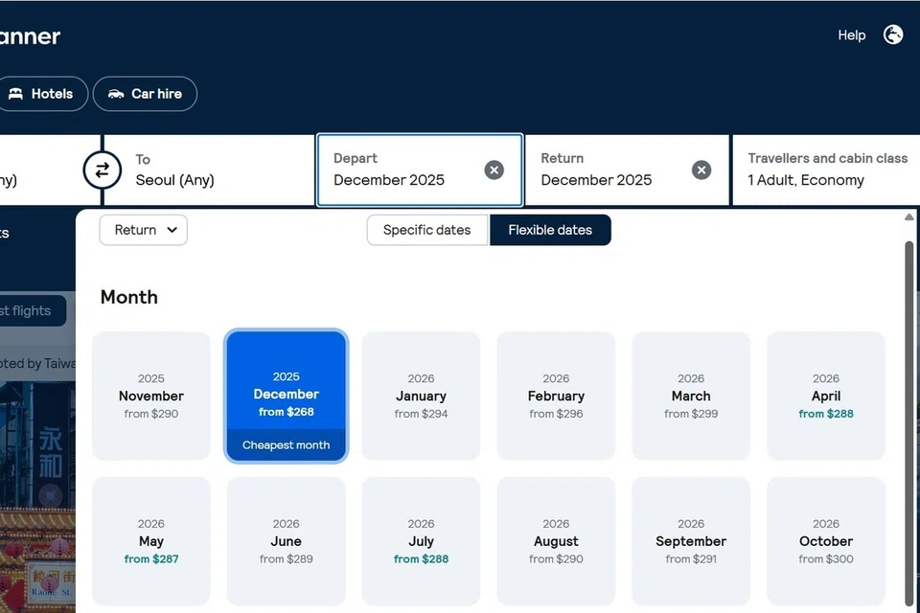Select the Flexible dates tab
Screen dimensions: 920x613
coord(550,230)
